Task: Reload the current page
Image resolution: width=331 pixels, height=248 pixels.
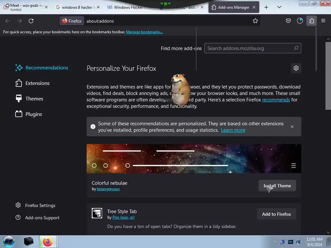Action: [x=31, y=21]
